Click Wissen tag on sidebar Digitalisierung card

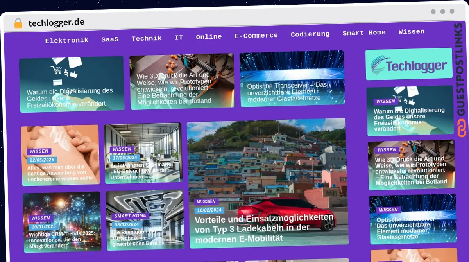385,101
